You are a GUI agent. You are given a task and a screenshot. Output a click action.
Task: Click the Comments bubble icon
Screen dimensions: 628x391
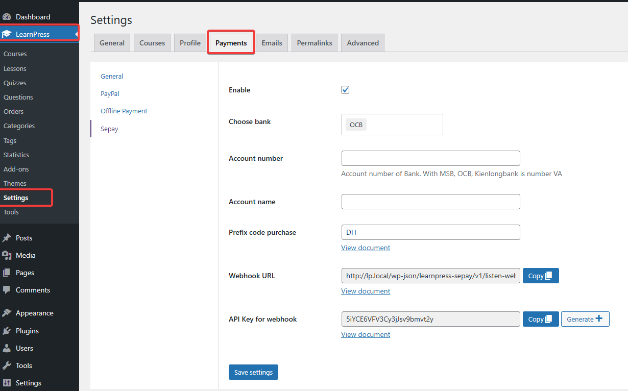[7, 290]
